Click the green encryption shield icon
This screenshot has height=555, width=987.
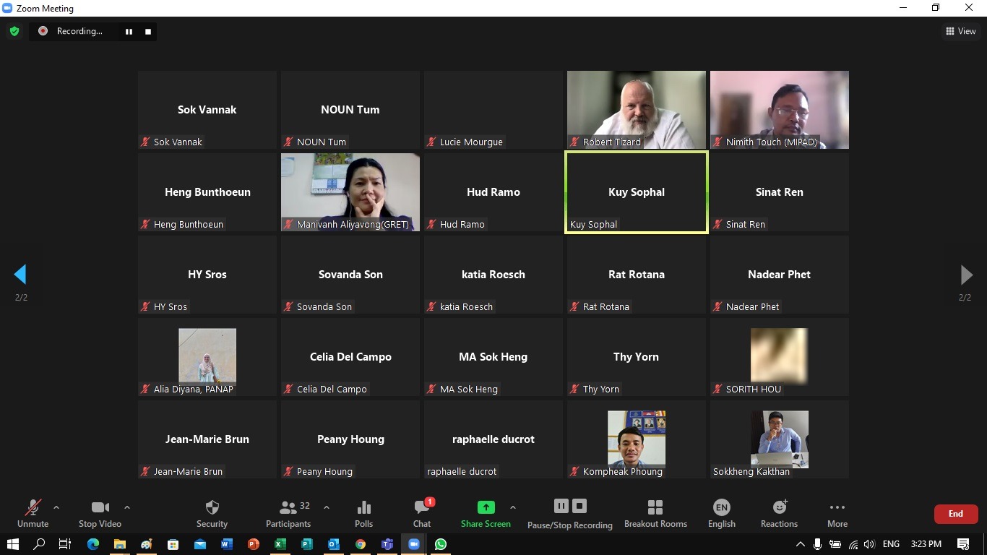(14, 31)
